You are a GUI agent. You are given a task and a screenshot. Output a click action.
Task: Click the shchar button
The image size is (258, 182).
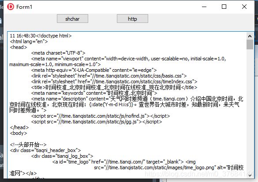point(72,19)
